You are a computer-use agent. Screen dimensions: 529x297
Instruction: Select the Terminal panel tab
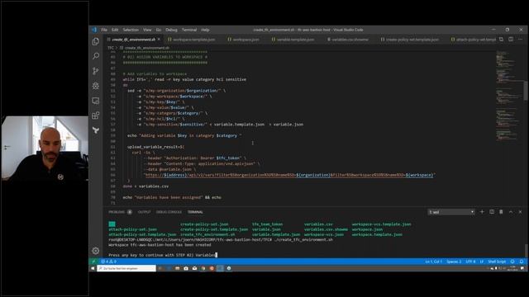coord(195,212)
